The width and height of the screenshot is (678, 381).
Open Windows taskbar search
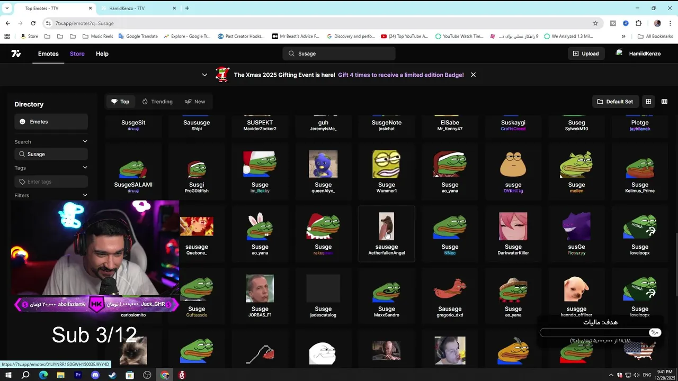(25, 375)
